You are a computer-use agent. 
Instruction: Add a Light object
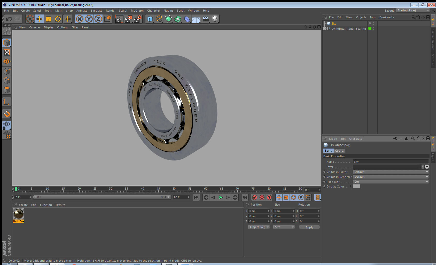point(215,19)
